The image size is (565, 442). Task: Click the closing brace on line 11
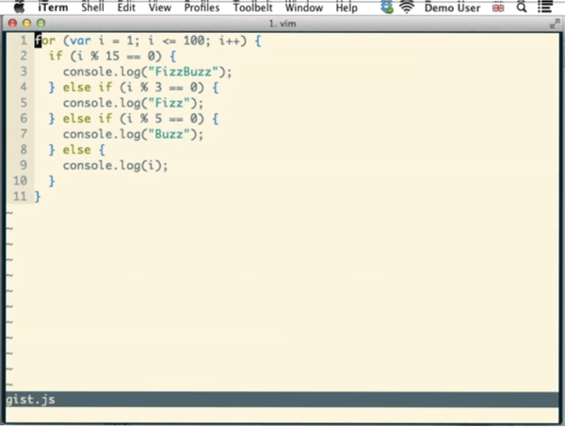coord(38,196)
